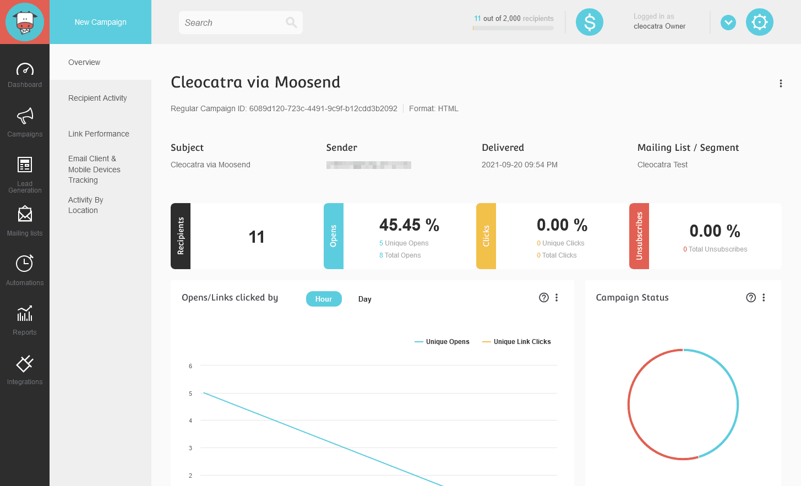The image size is (801, 486).
Task: Expand the account dropdown chevron
Action: (728, 23)
